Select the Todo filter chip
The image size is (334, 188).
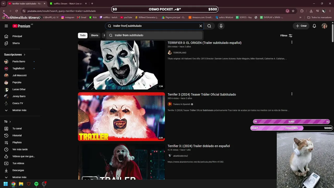pyautogui.click(x=83, y=36)
